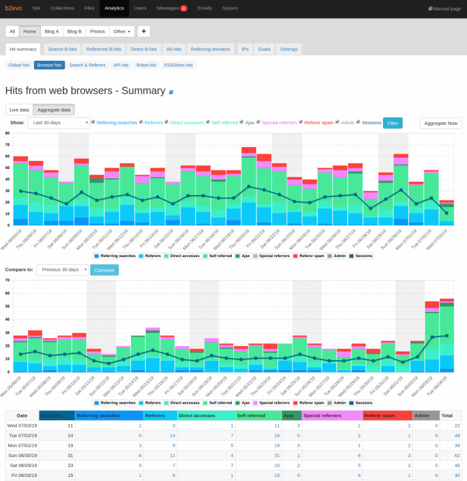Viewport: 467px width, 481px height.
Task: Open the Manual page link
Action: [444, 9]
